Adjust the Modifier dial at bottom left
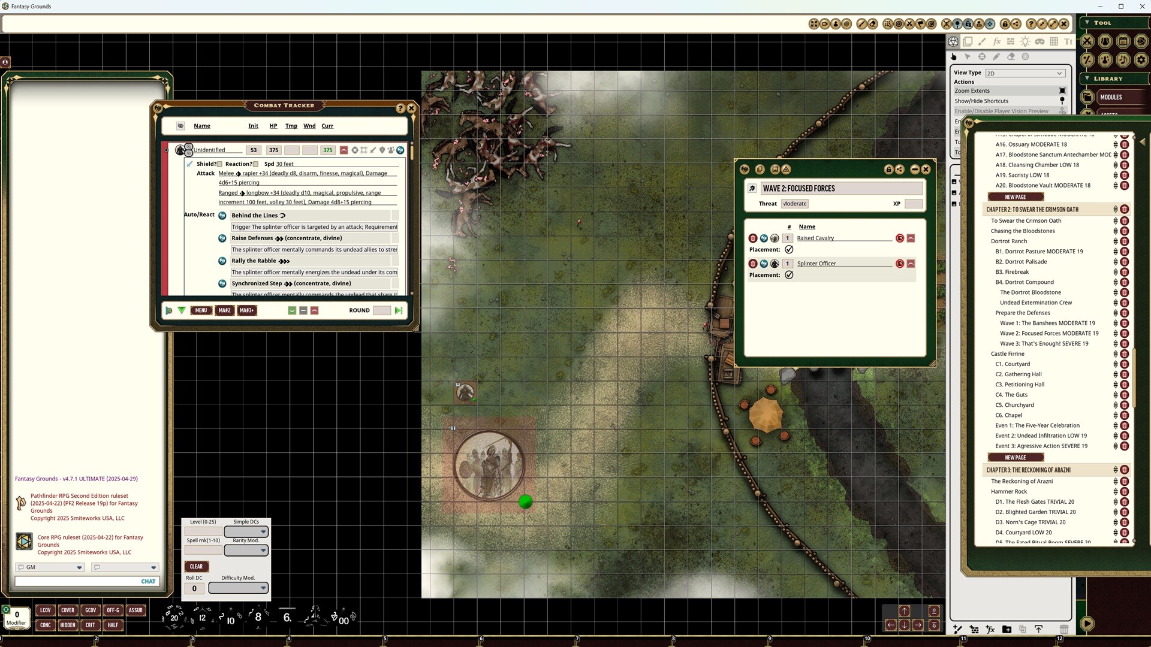The image size is (1151, 647). coord(16,618)
